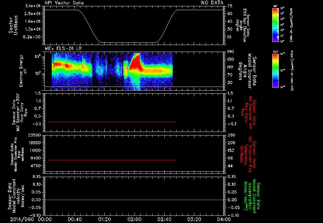
Task: Click the 9400 tick value
Action: click(36, 158)
